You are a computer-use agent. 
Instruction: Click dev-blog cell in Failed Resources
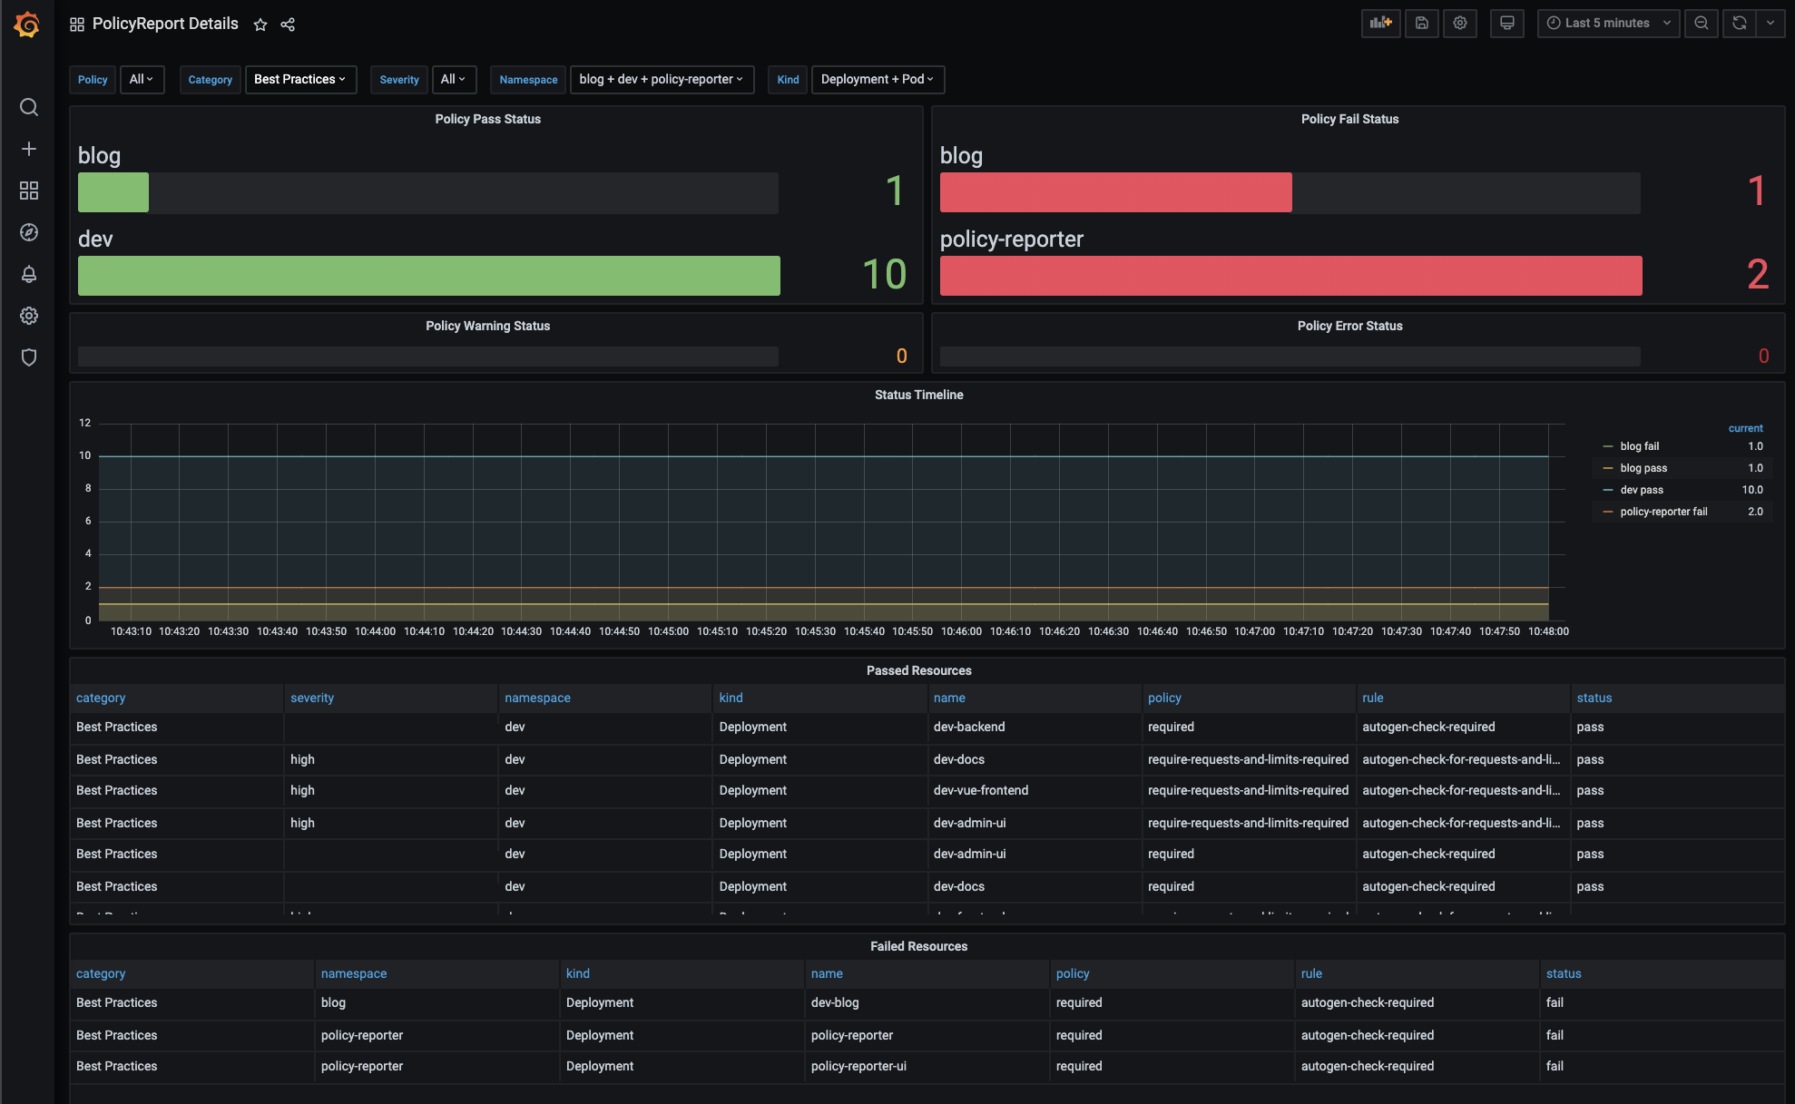835,1002
